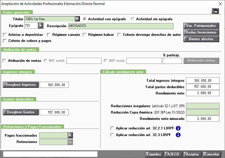Screen dimensions: 225x158
Task: Enable Régimen balear checkbox
Action: pos(84,35)
